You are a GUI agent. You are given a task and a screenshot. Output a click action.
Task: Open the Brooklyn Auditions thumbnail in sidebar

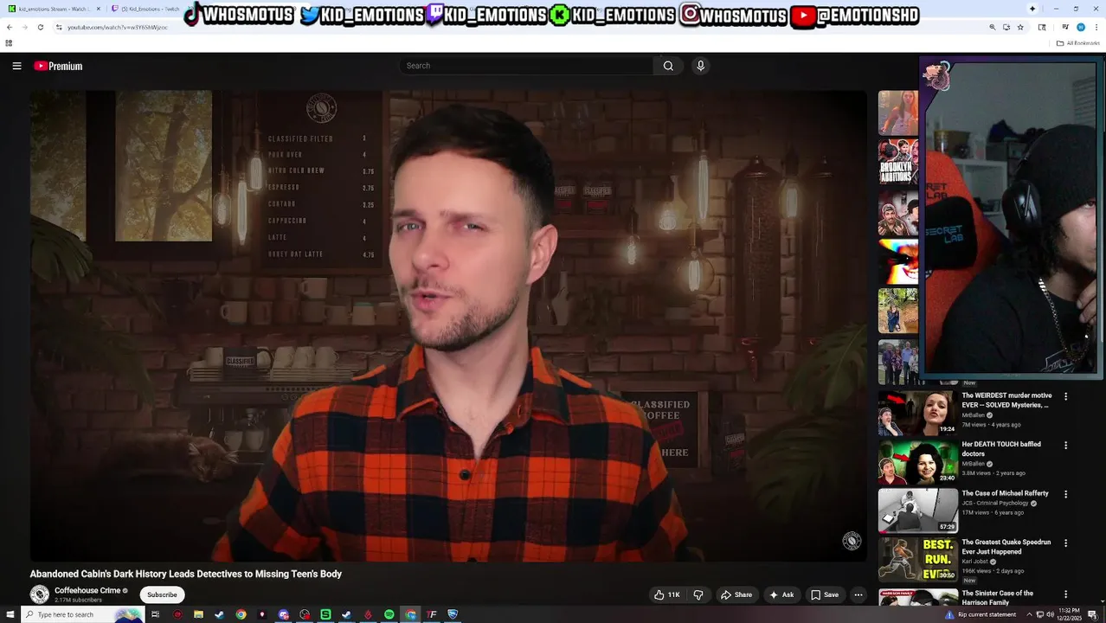click(x=898, y=162)
